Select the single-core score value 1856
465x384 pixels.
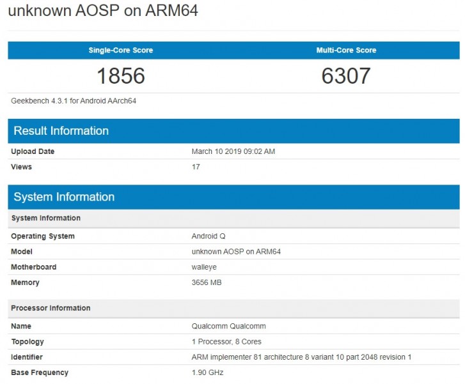tap(120, 76)
